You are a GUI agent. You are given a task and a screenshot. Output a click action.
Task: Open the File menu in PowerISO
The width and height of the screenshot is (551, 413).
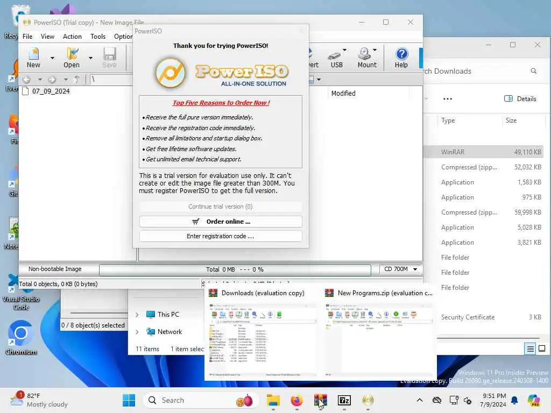(27, 37)
